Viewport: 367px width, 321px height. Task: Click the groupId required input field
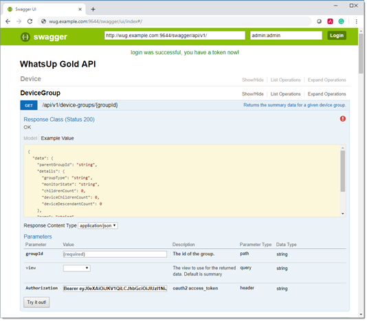pos(115,254)
